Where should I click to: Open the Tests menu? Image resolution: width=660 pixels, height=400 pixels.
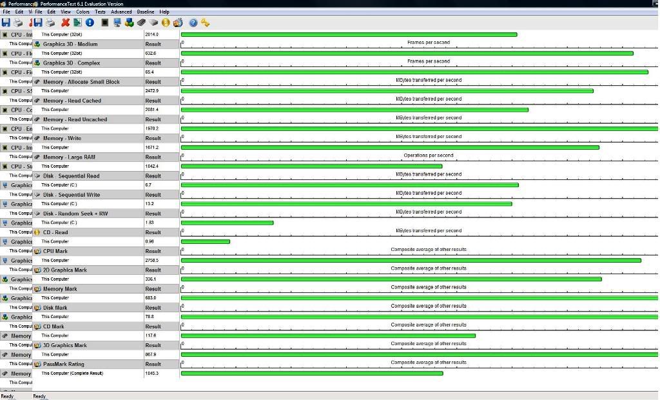[100, 12]
